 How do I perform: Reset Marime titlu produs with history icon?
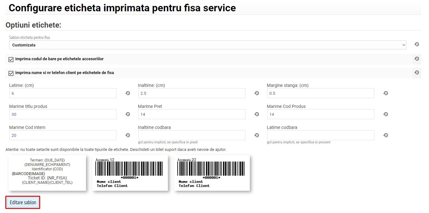[x=128, y=114]
